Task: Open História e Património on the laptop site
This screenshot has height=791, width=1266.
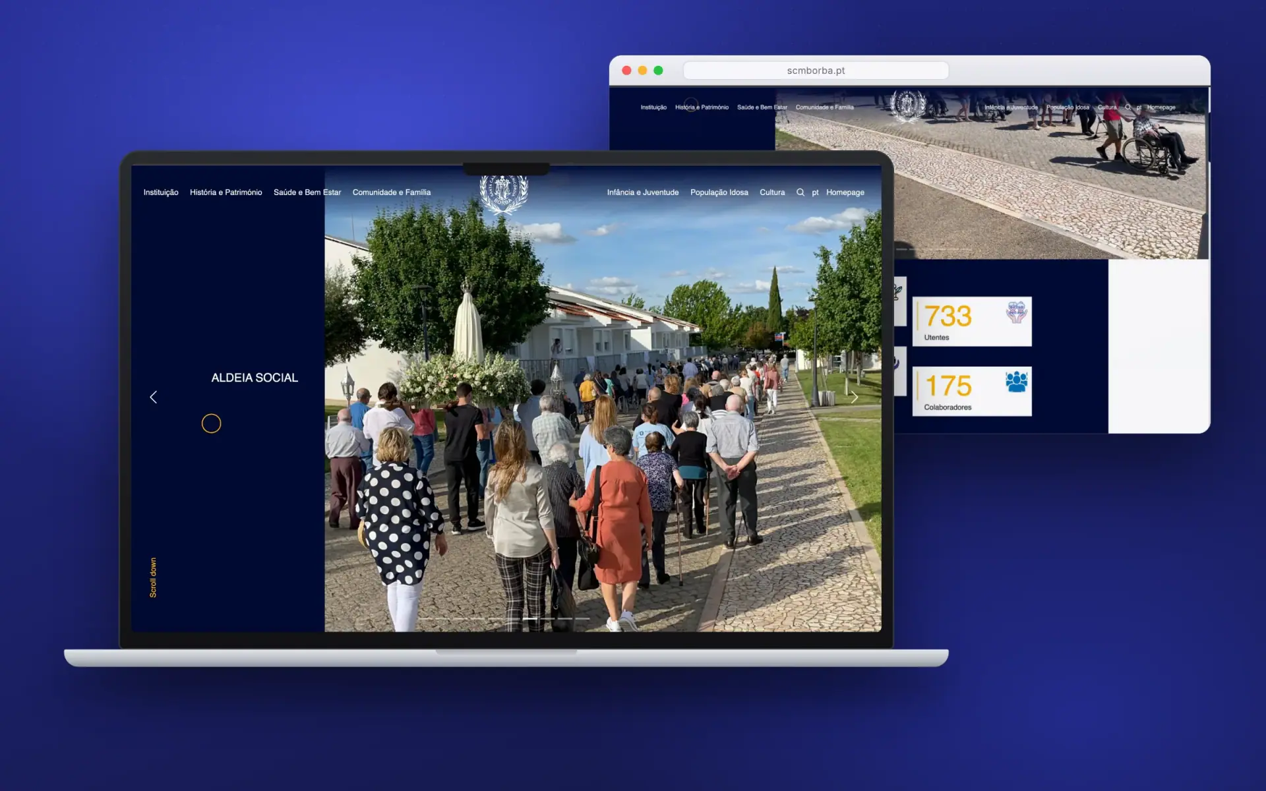Action: pos(226,192)
